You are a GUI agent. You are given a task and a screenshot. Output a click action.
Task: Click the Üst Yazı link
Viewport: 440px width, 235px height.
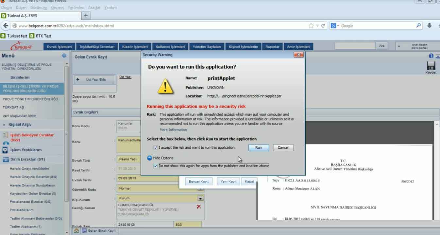coord(126,77)
